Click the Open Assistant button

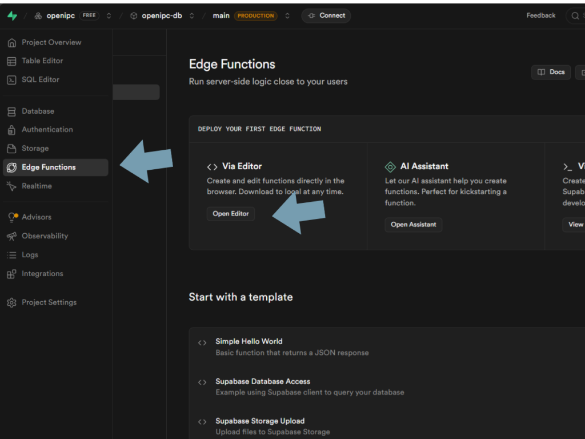pos(414,225)
